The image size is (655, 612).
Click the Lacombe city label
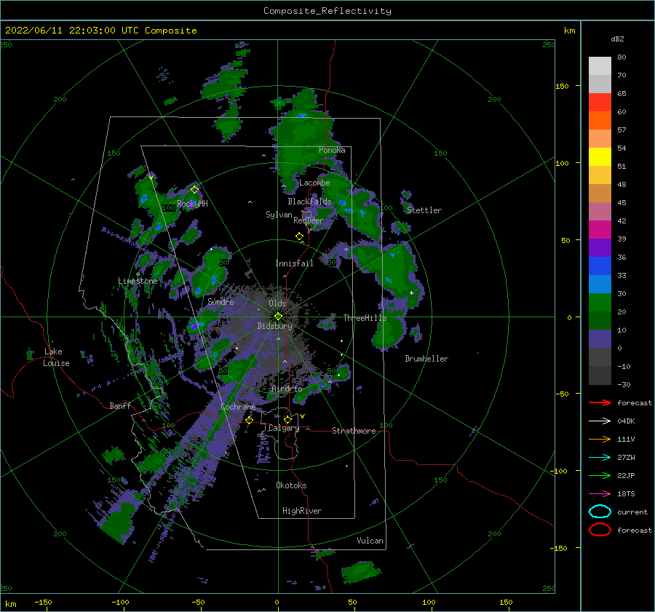tap(314, 183)
